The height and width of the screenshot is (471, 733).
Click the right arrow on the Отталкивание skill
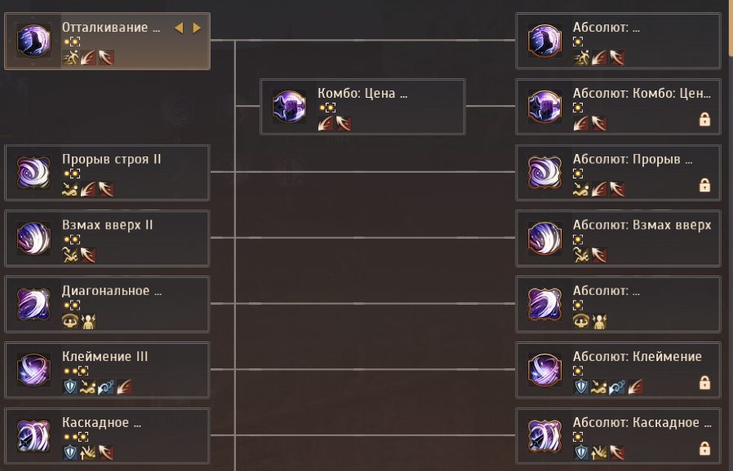click(x=197, y=28)
